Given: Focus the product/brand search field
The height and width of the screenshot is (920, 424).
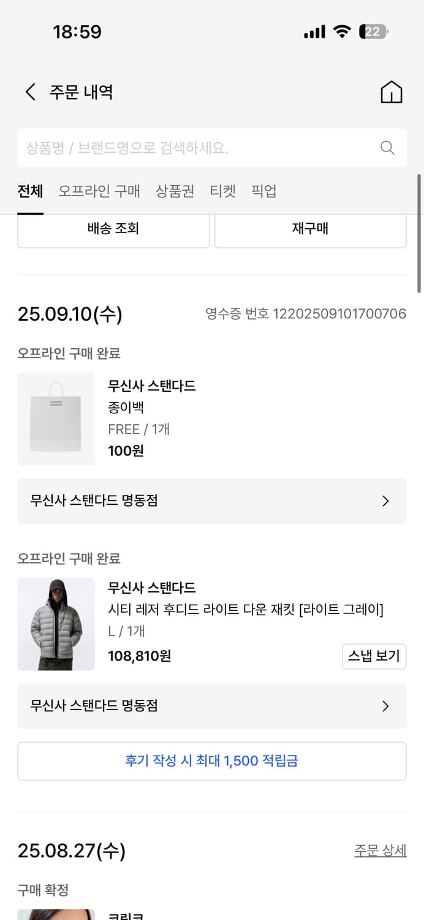Looking at the screenshot, I should (196, 148).
